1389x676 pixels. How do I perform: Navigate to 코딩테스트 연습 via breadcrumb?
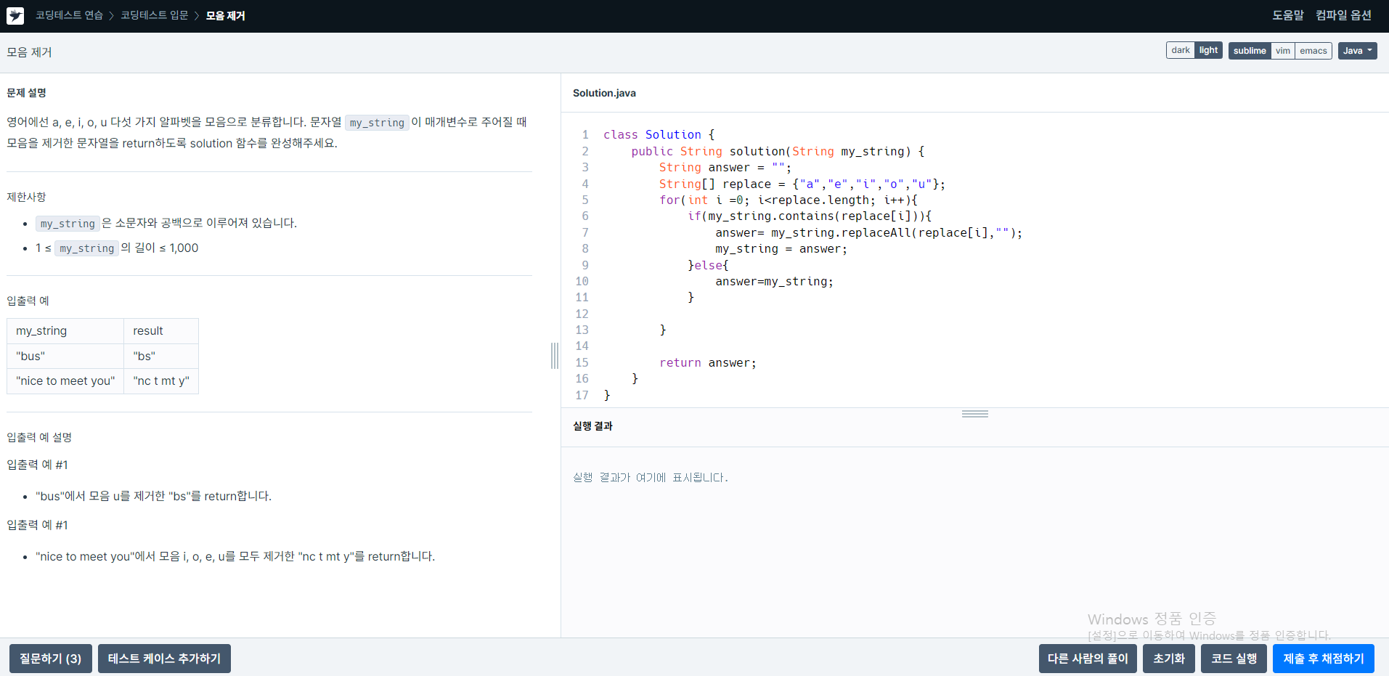[x=69, y=15]
